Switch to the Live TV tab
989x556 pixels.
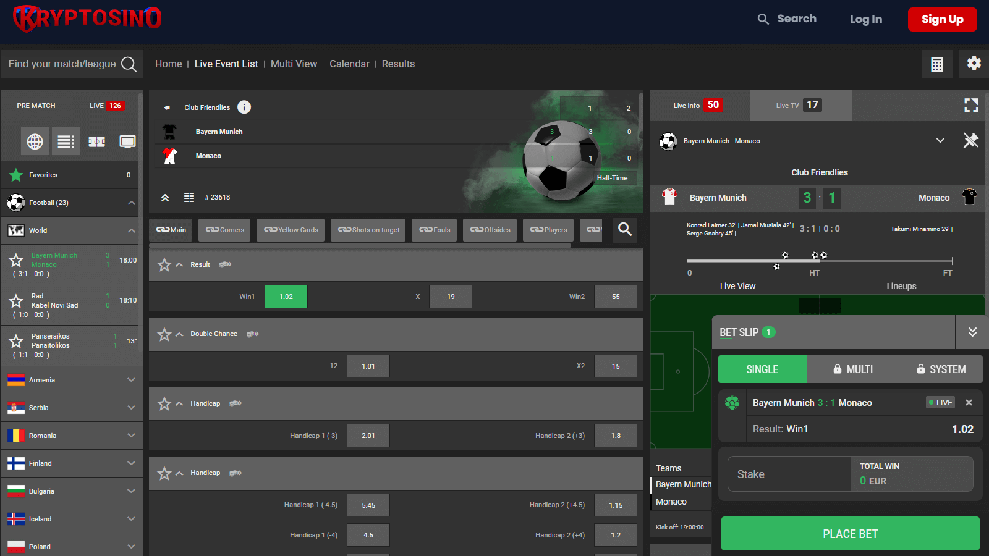800,105
